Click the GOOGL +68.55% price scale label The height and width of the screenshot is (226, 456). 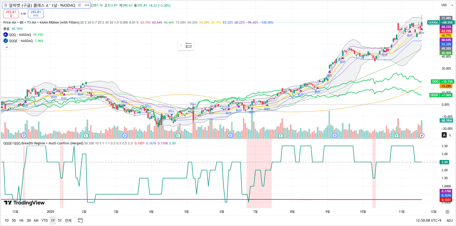(441, 23)
